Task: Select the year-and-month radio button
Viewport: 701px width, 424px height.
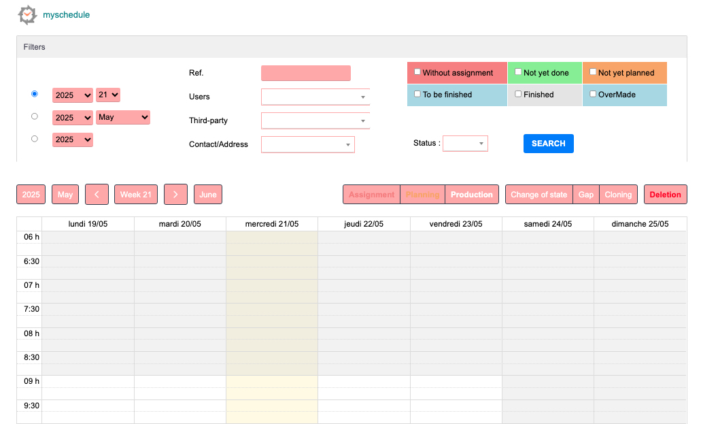Action: pos(35,116)
